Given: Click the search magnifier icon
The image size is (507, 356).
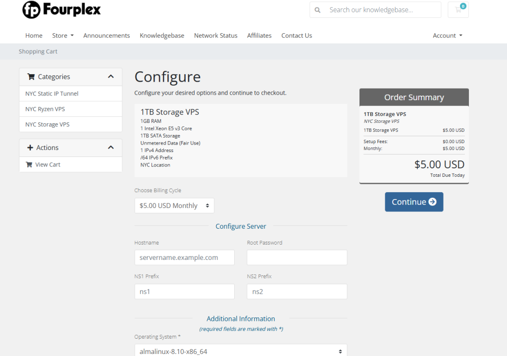Looking at the screenshot, I should [317, 10].
